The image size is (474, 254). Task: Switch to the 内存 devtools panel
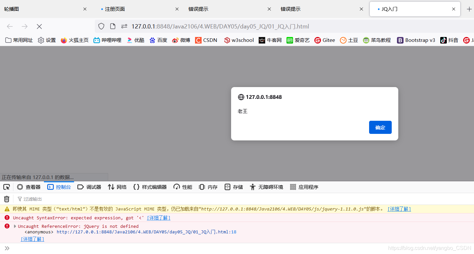point(208,187)
